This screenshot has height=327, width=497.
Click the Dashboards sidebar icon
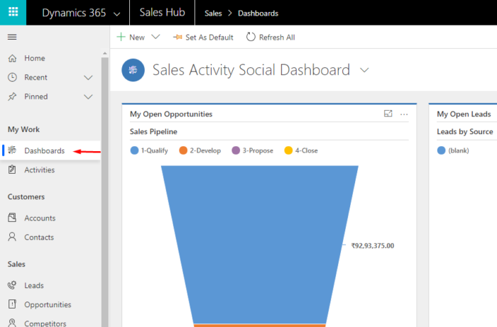point(12,150)
